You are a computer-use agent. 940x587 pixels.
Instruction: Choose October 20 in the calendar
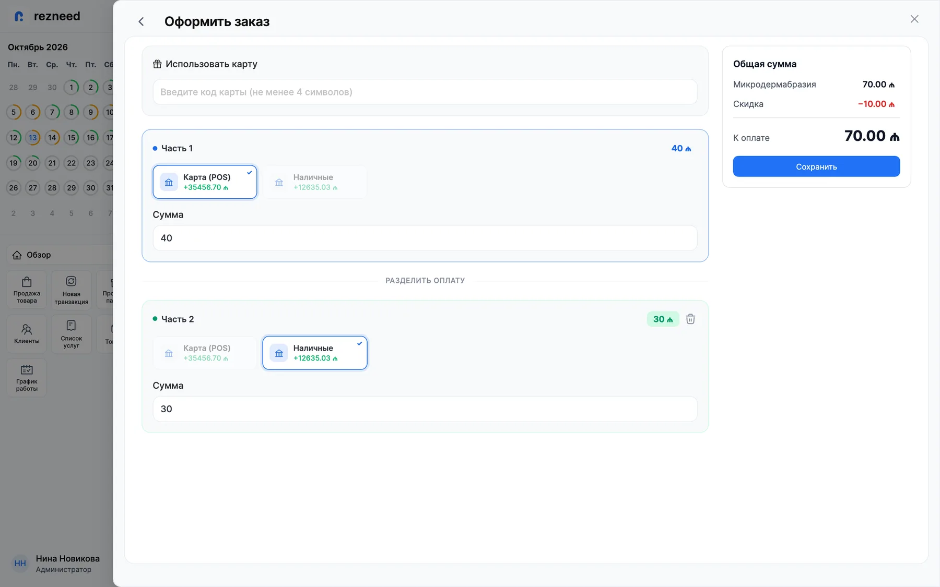coord(33,163)
